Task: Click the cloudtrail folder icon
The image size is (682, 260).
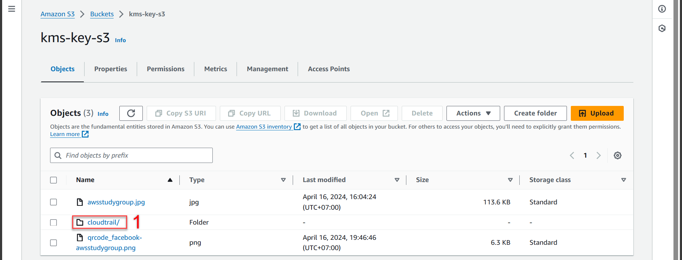Action: (x=80, y=222)
